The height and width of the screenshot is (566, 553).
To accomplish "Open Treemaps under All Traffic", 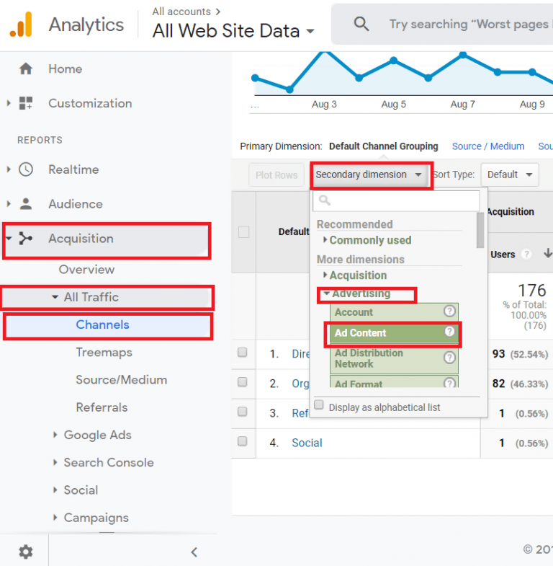I will click(104, 353).
